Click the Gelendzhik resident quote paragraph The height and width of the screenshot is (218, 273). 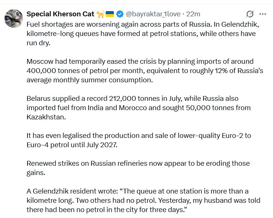point(144,201)
